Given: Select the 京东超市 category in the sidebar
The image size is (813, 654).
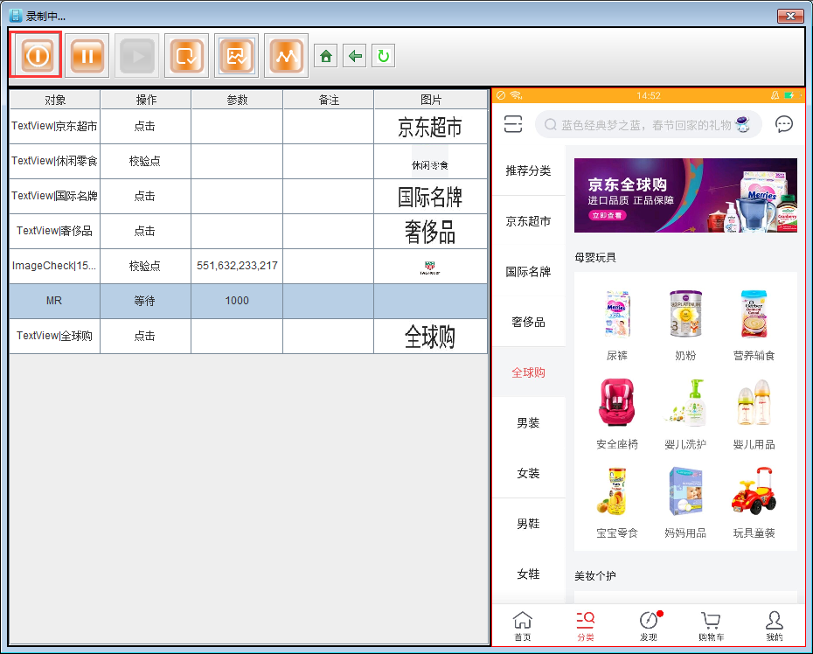Looking at the screenshot, I should coord(528,221).
